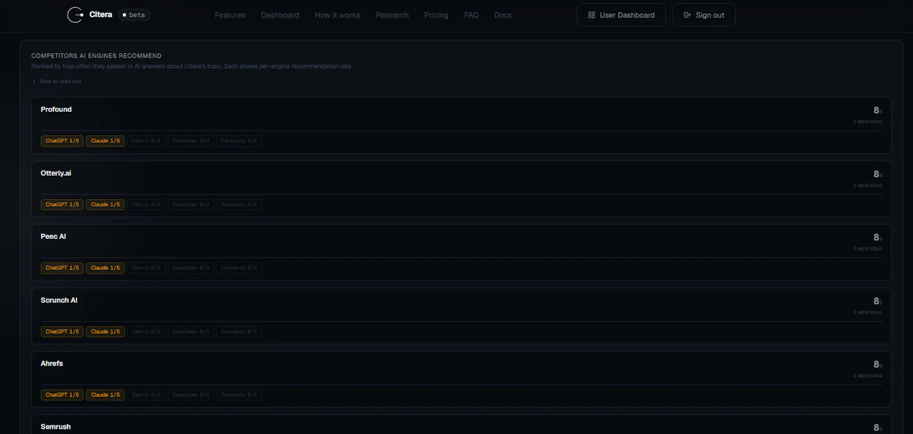Click Claude 1/5 chip in Ahrefs row
This screenshot has height=434, width=913.
coord(106,395)
